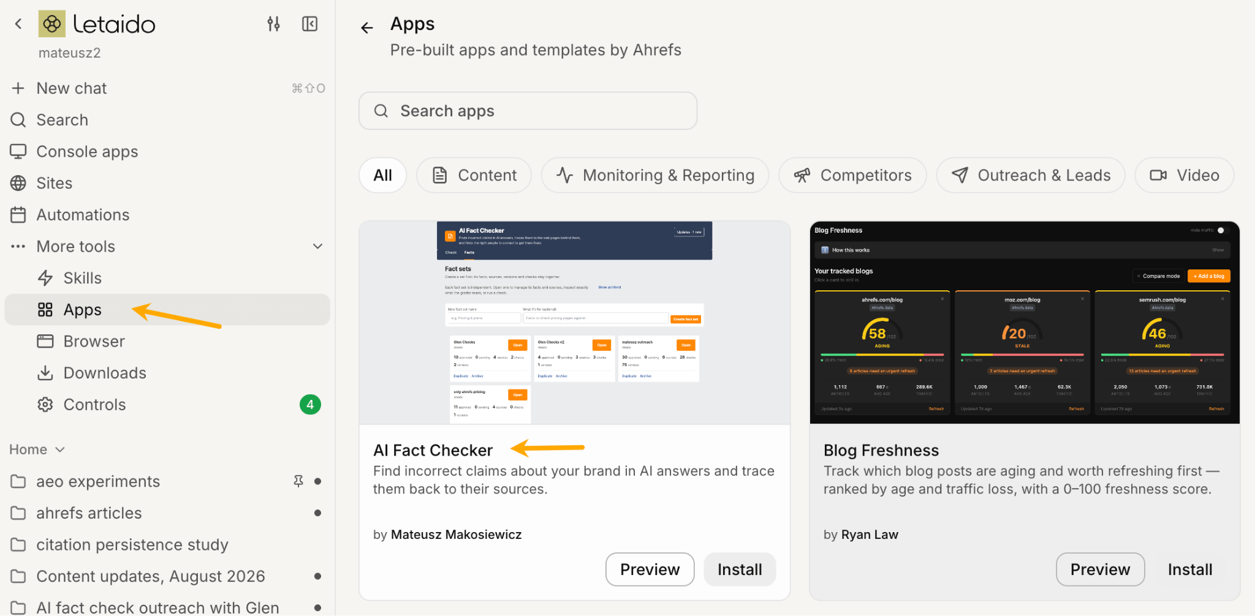Filter apps by Video
The width and height of the screenshot is (1255, 616).
(x=1185, y=175)
